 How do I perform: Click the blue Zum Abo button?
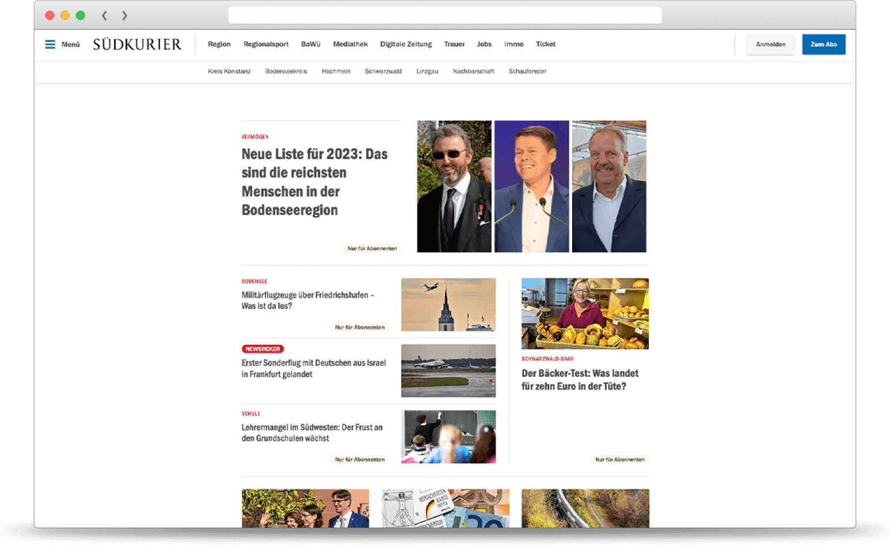[x=823, y=44]
